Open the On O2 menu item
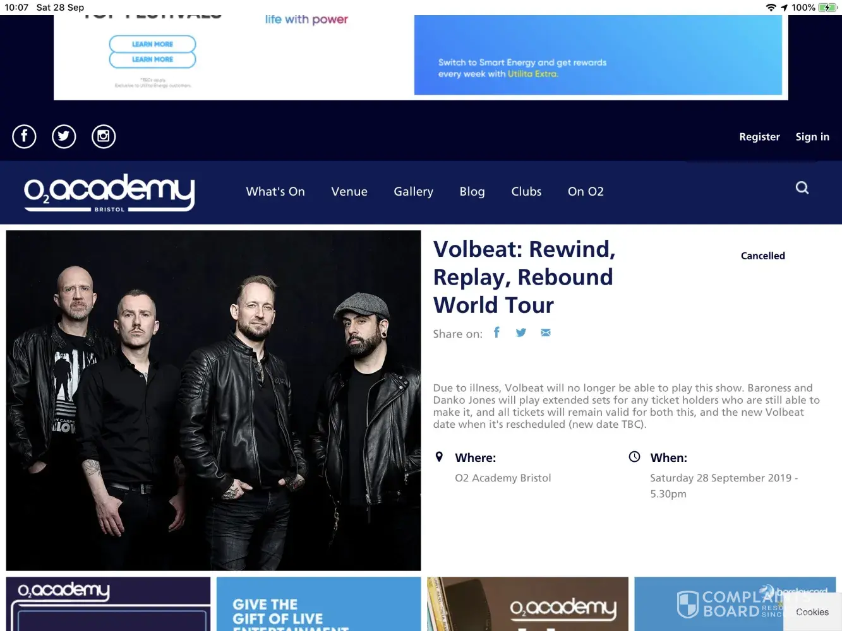This screenshot has width=842, height=631. point(586,191)
